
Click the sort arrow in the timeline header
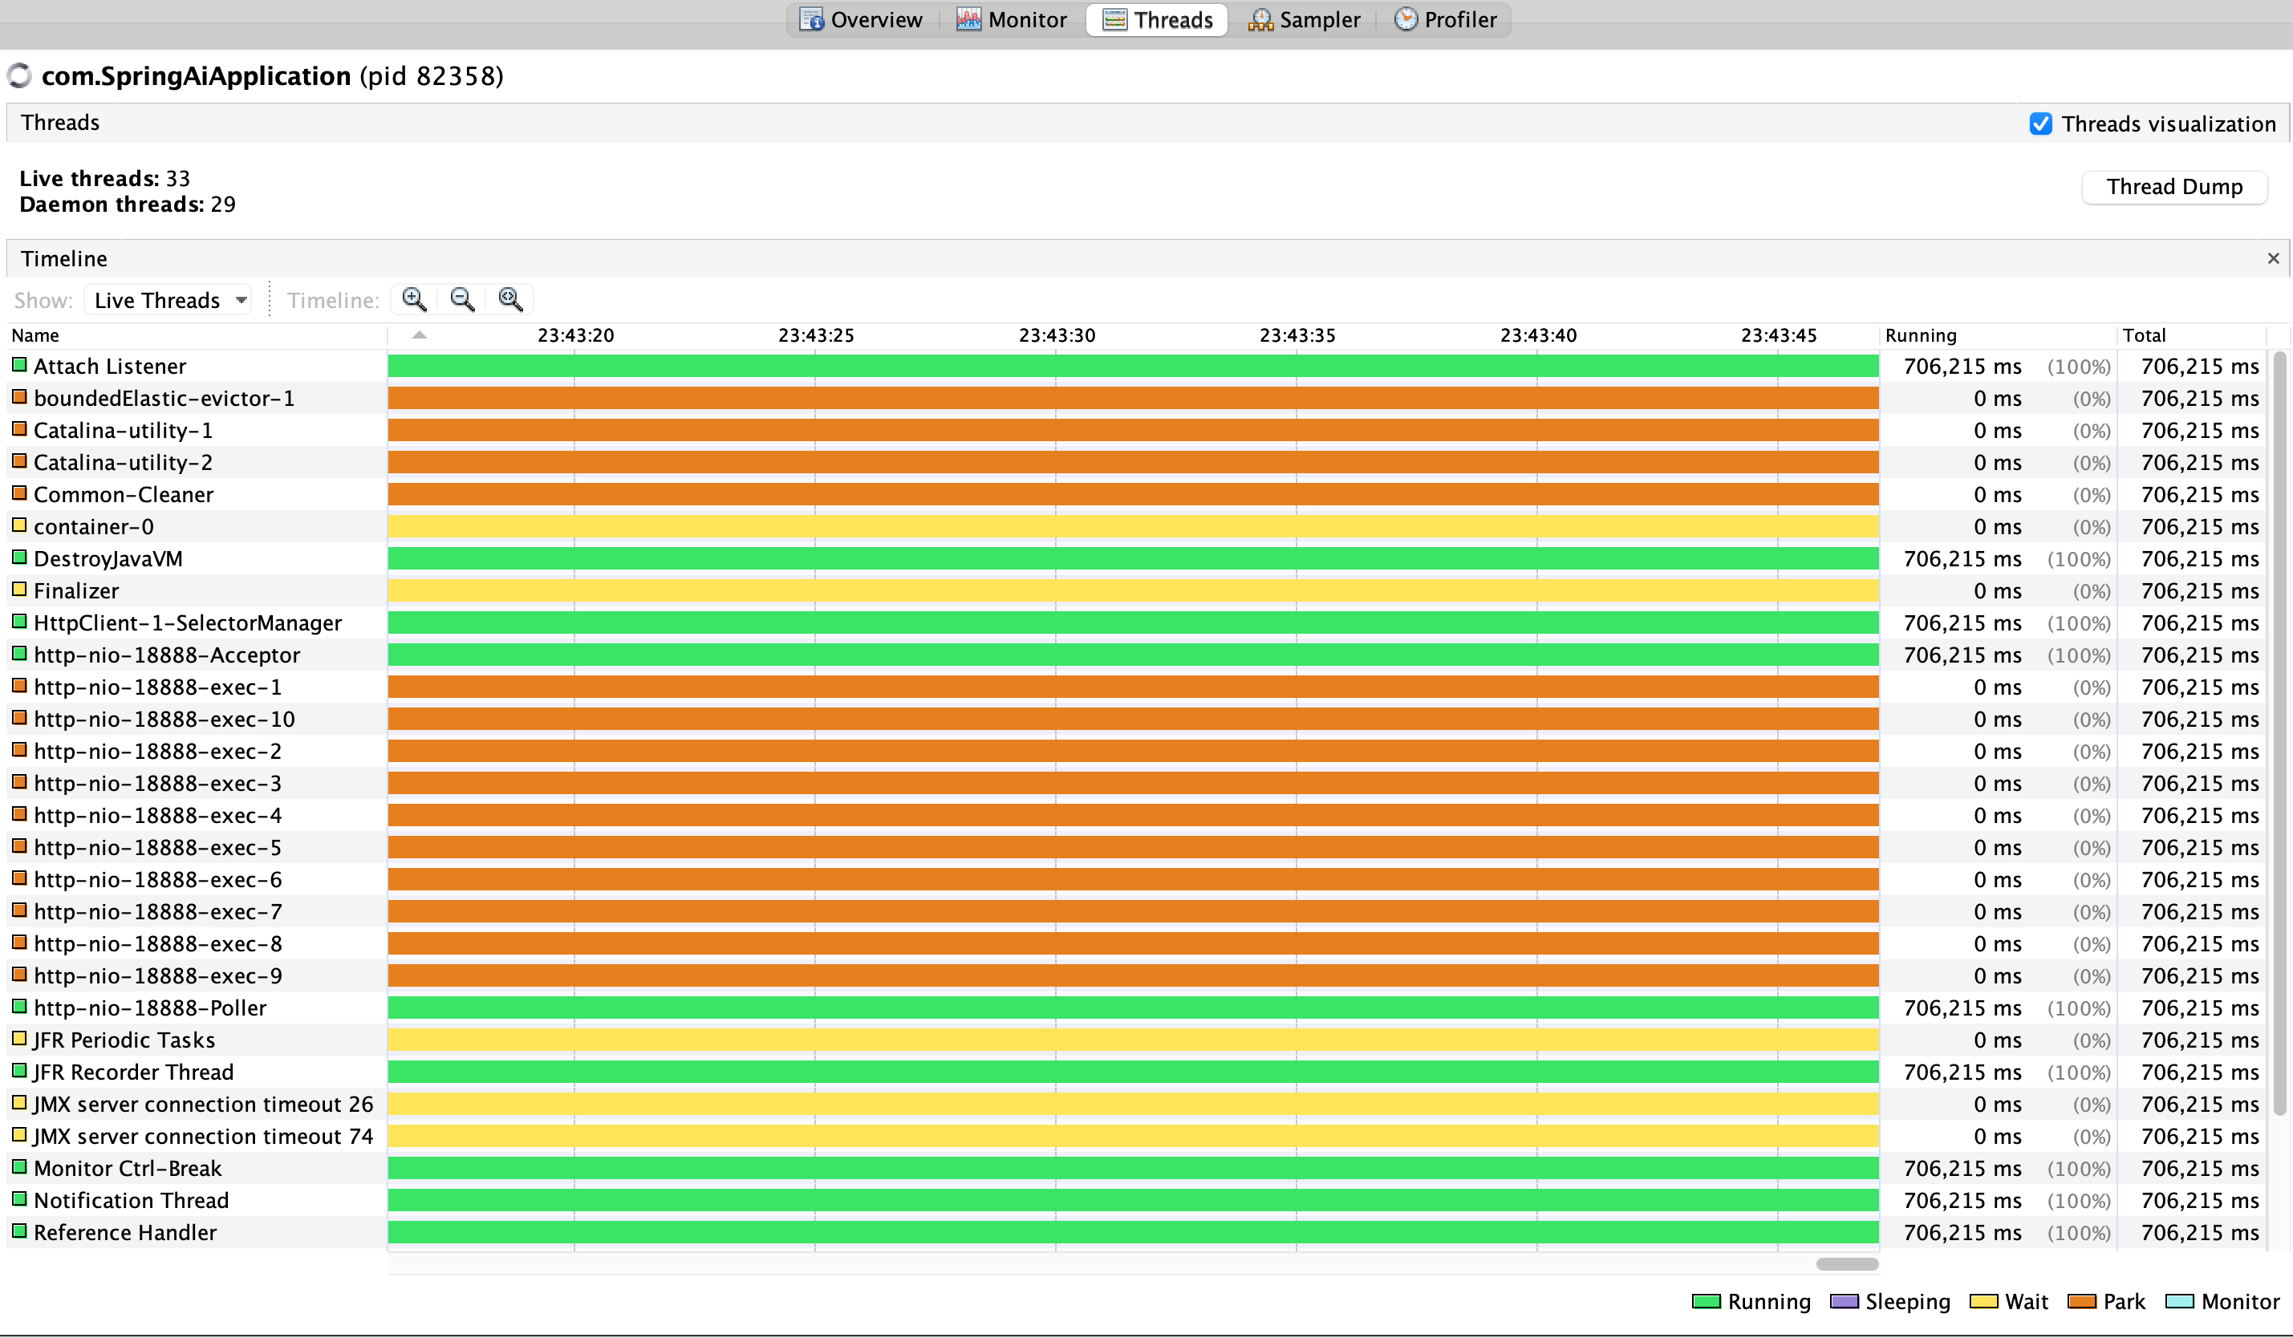coord(420,334)
